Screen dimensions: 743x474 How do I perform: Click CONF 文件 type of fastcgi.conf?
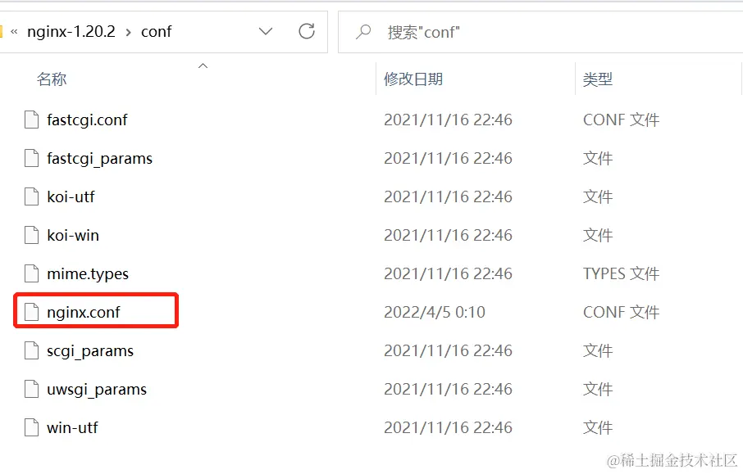[x=622, y=120]
